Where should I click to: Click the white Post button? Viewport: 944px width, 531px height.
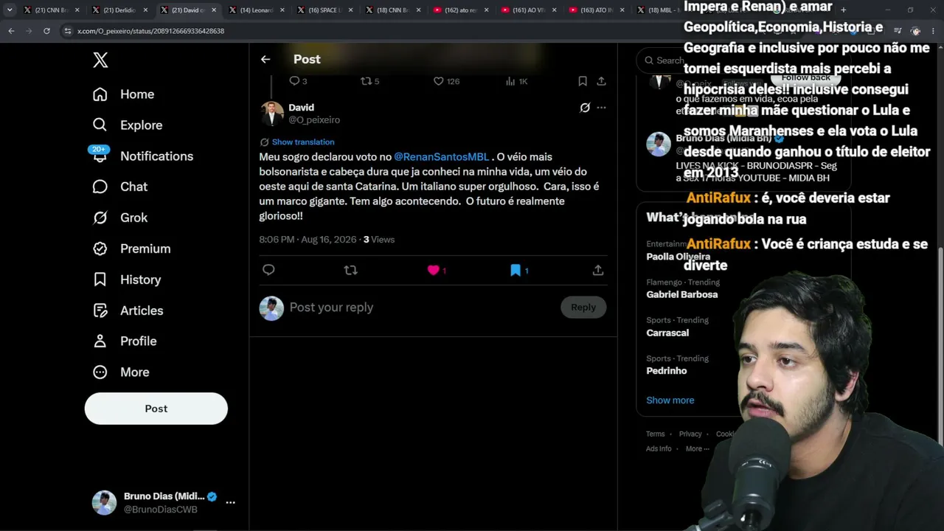coord(156,409)
